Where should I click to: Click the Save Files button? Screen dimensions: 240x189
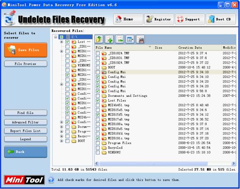tap(26, 50)
